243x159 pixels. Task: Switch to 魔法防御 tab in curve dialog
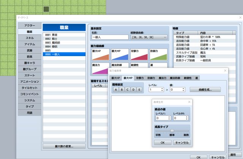tap(175, 78)
